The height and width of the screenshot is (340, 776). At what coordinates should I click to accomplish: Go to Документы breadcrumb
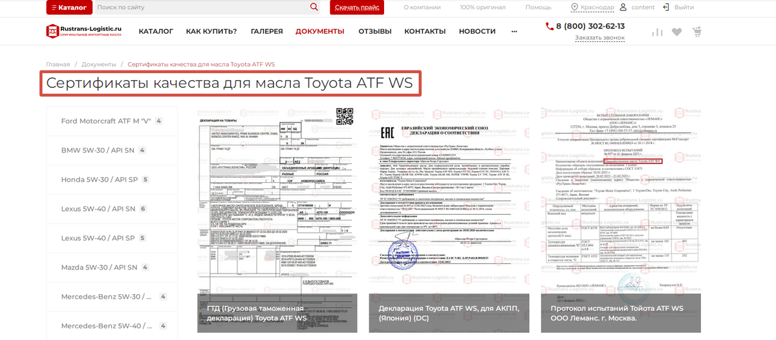(x=99, y=65)
